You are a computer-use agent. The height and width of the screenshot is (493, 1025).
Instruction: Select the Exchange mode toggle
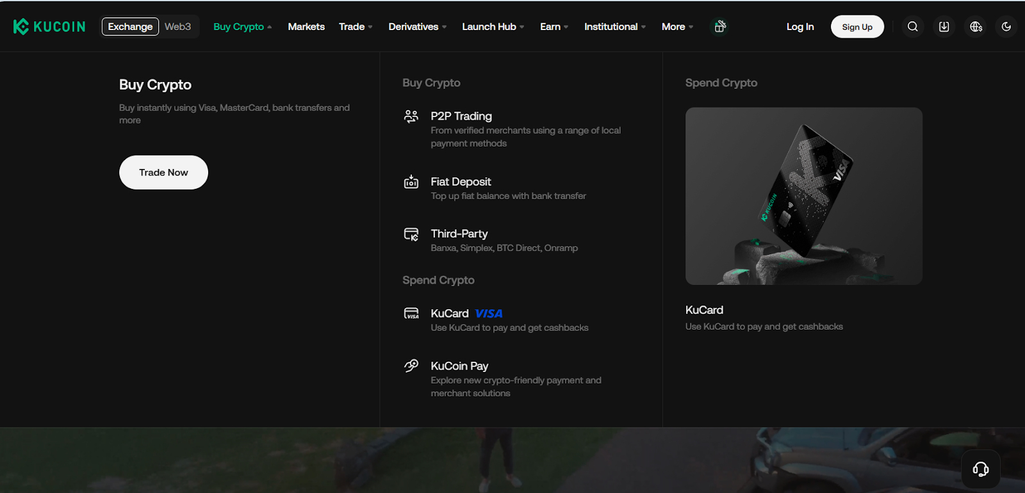130,26
